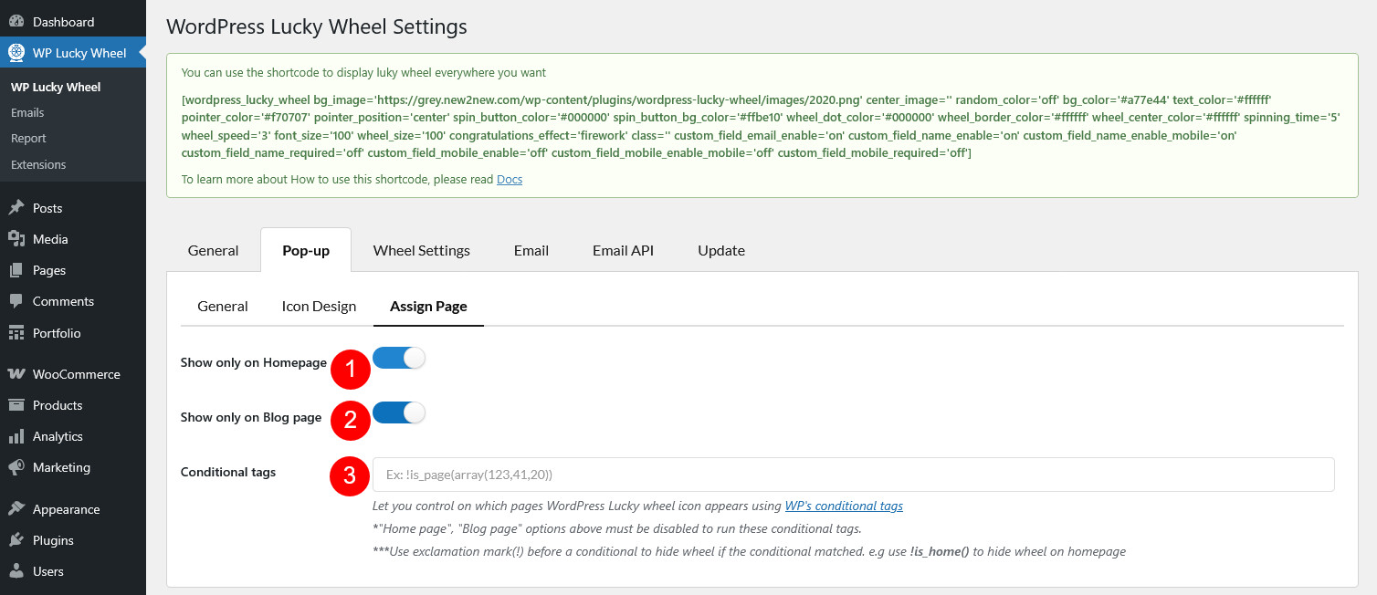Click the Analytics bar chart icon
The image size is (1377, 595).
pos(16,436)
